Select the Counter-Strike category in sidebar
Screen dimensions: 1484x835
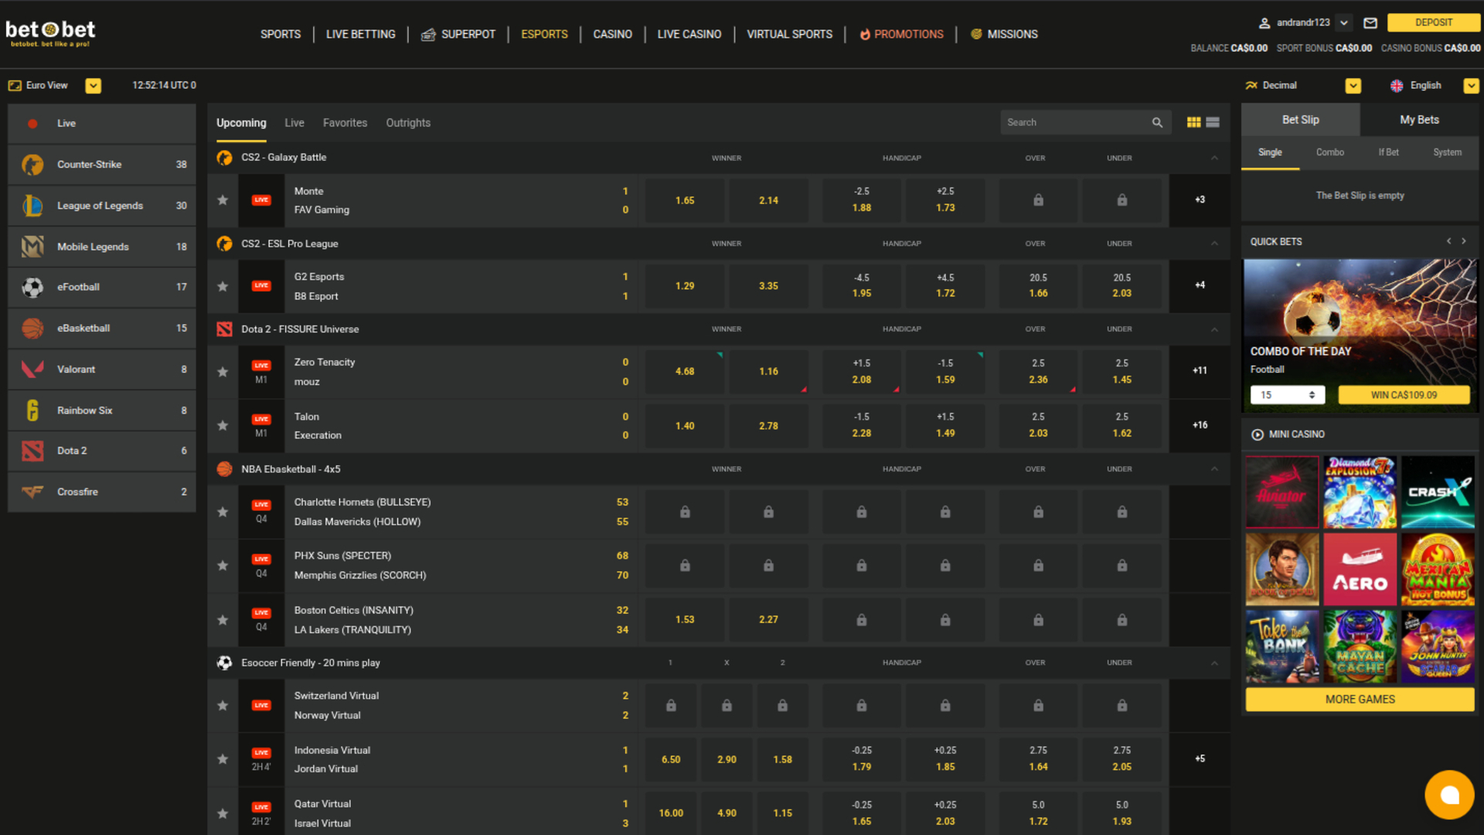tap(32, 164)
